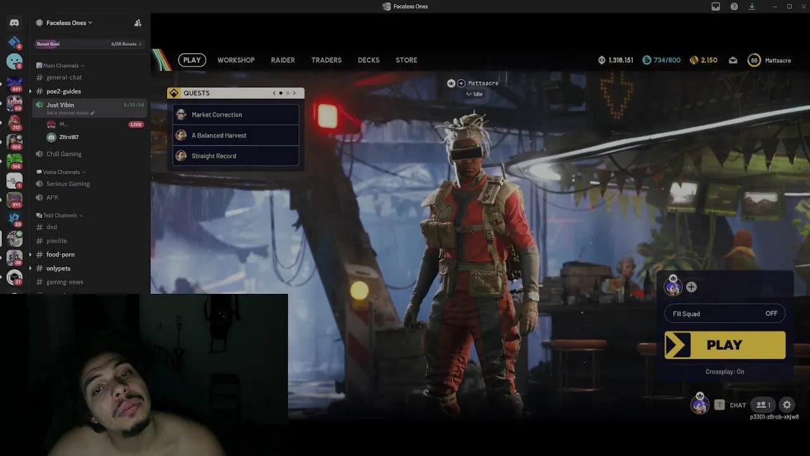
Task: Click the invite people icon beside Faceless Ones
Action: [x=137, y=23]
